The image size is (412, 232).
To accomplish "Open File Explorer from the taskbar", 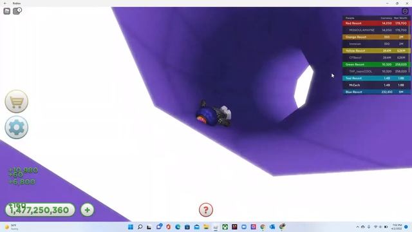I will [x=206, y=227].
